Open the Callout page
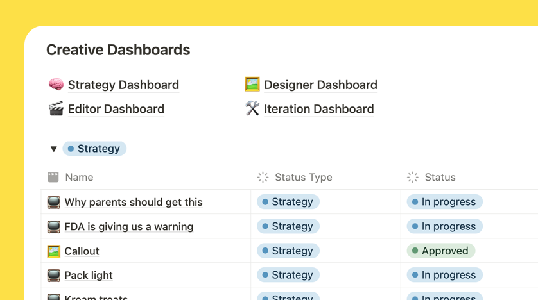The height and width of the screenshot is (300, 538). (x=82, y=251)
